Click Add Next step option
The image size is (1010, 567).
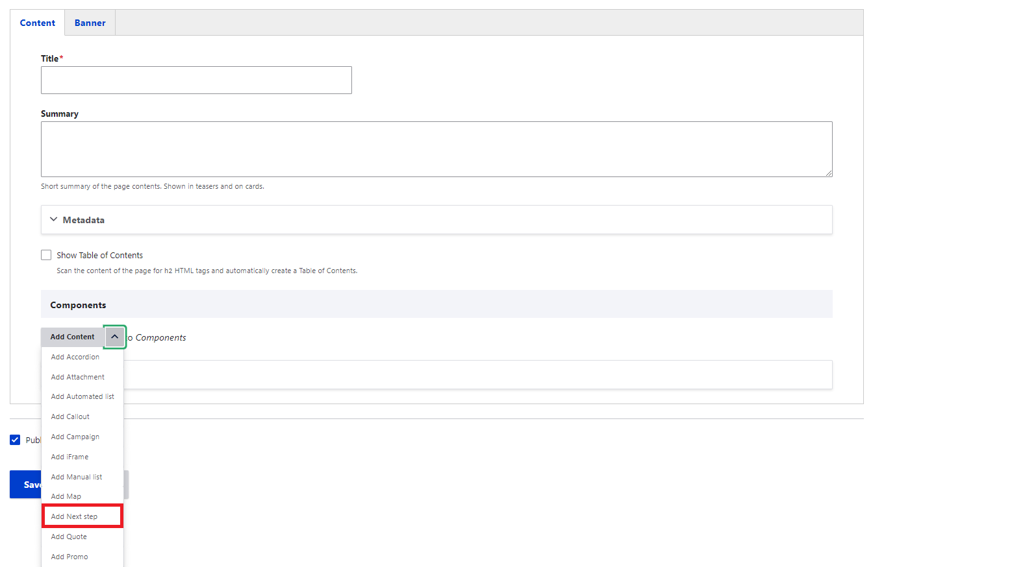[75, 516]
